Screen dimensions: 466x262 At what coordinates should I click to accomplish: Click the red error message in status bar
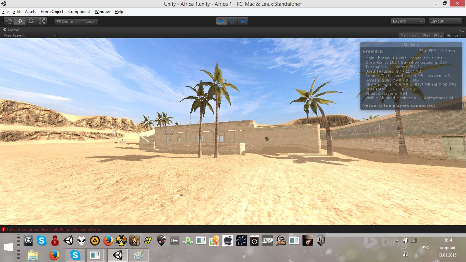point(55,230)
